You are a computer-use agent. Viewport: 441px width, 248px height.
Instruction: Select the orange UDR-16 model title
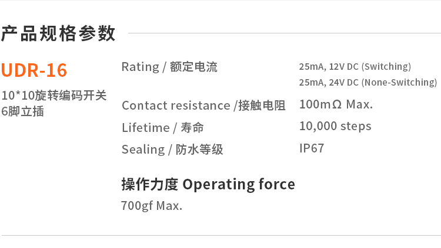click(x=34, y=70)
